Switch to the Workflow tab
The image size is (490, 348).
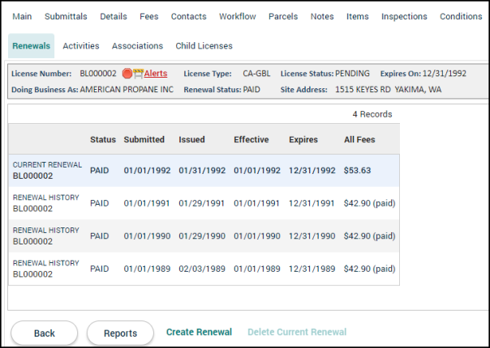tap(238, 16)
